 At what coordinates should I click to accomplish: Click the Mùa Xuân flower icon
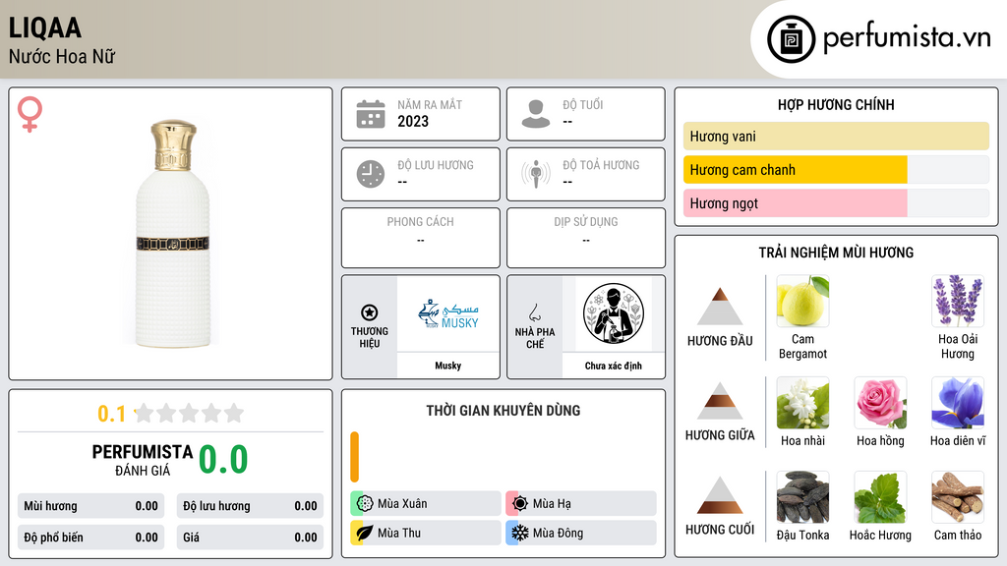pos(365,504)
